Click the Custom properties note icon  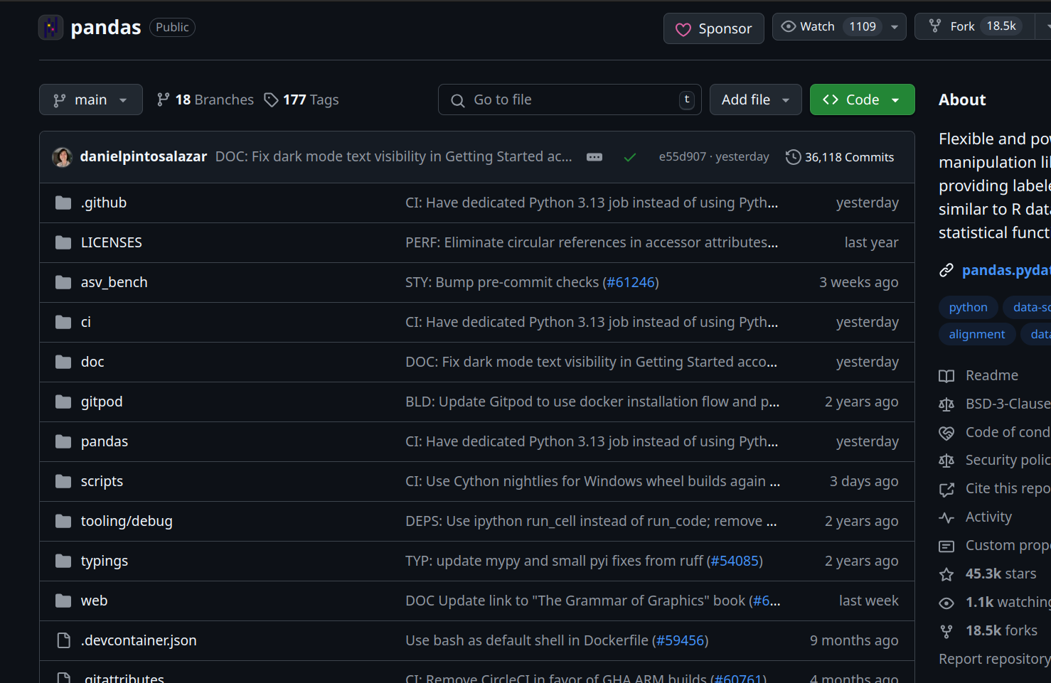(x=946, y=546)
